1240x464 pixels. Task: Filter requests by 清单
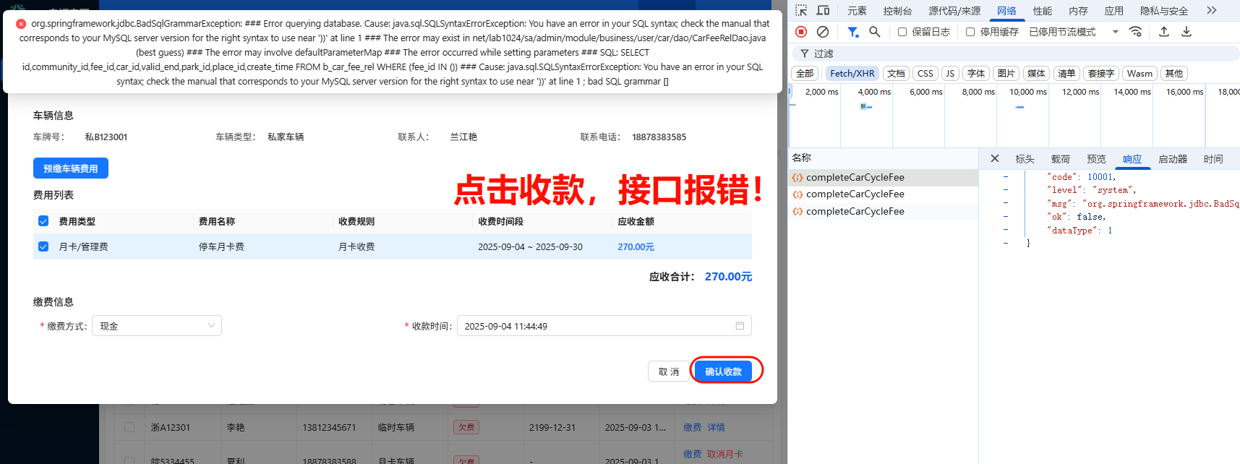click(x=1066, y=74)
